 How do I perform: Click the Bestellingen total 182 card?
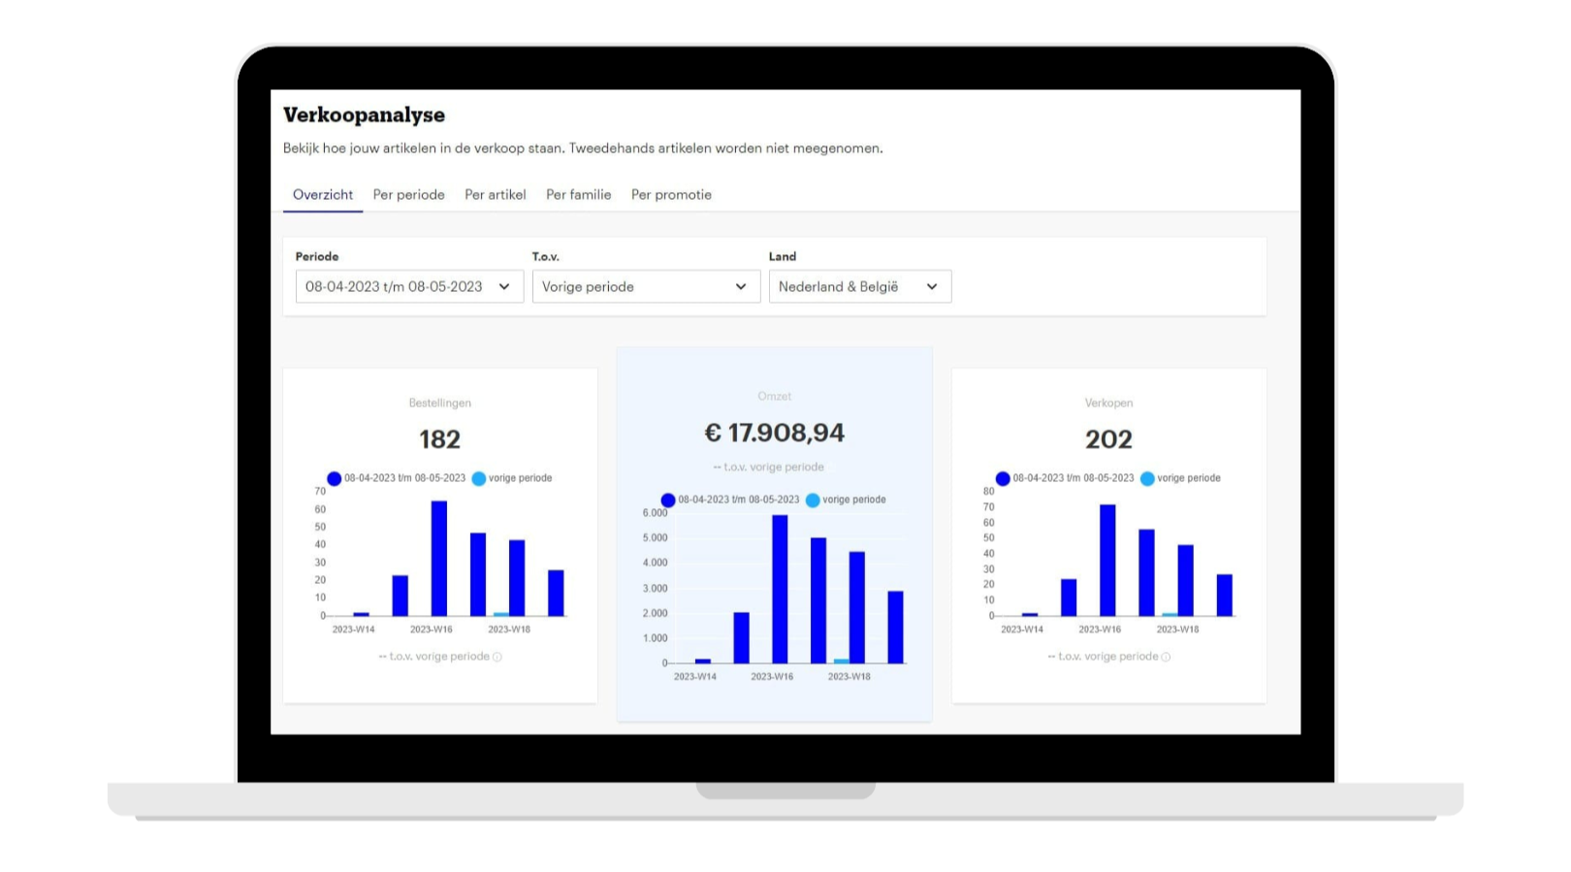pyautogui.click(x=440, y=535)
